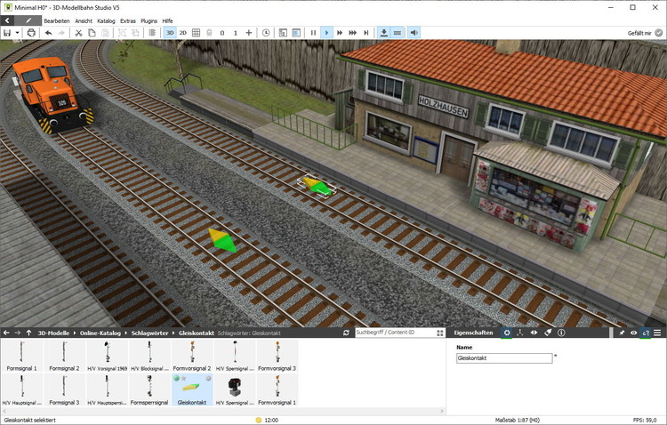
Task: Switch to 2D view mode
Action: [x=182, y=33]
